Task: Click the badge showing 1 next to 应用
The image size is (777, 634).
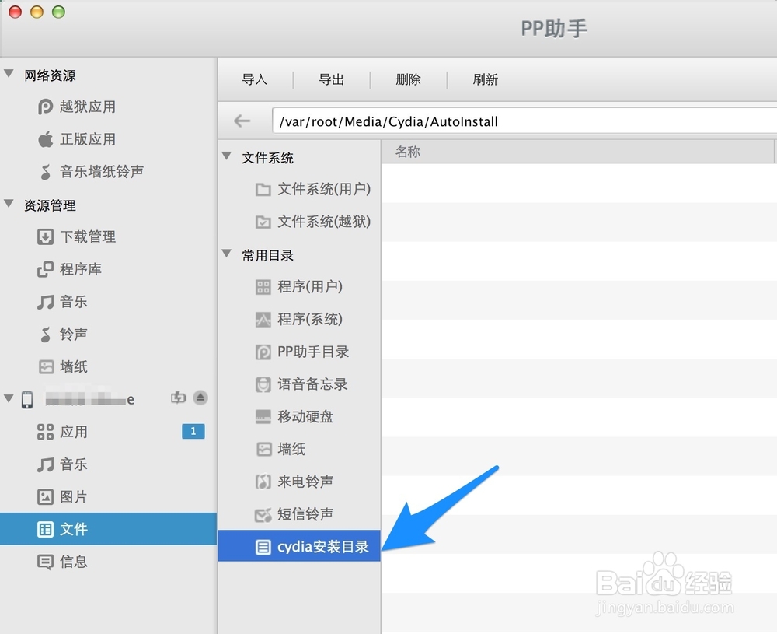Action: point(193,431)
